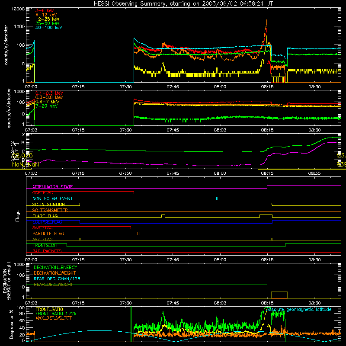Click "Absolute geomagnetic latitude" label
The width and height of the screenshot is (346, 346).
pos(299,310)
